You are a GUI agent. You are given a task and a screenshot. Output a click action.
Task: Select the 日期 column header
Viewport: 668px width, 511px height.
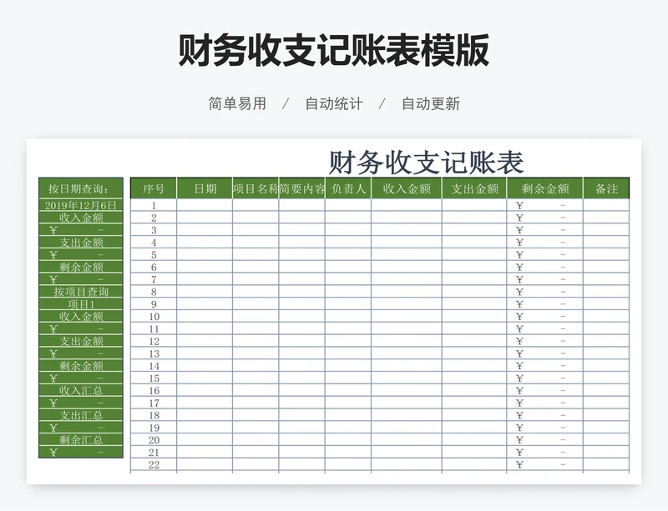pyautogui.click(x=205, y=188)
